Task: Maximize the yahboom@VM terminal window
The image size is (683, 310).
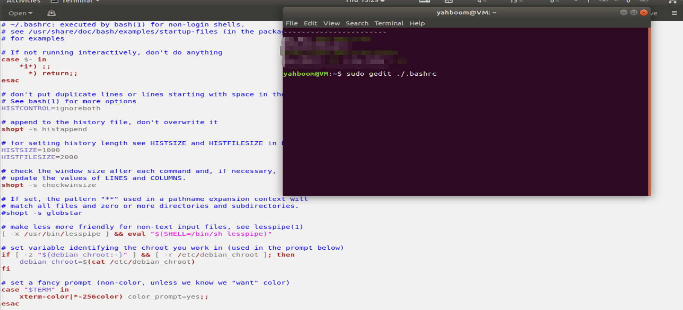Action: 634,12
